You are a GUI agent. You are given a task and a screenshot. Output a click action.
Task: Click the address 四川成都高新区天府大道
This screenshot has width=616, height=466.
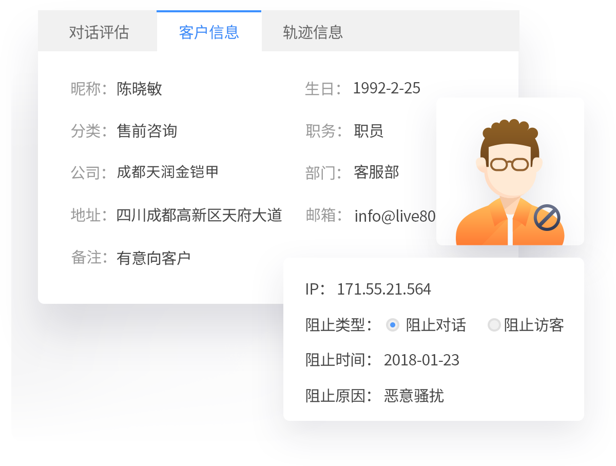[198, 216]
